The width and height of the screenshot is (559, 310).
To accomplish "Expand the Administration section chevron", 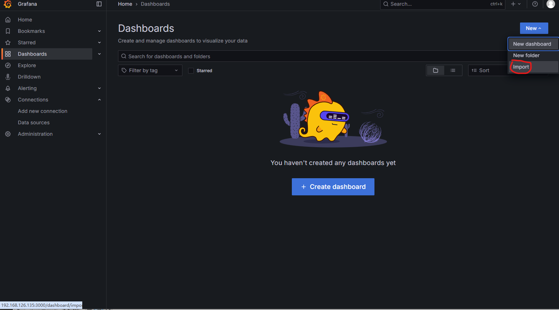I will [x=99, y=134].
